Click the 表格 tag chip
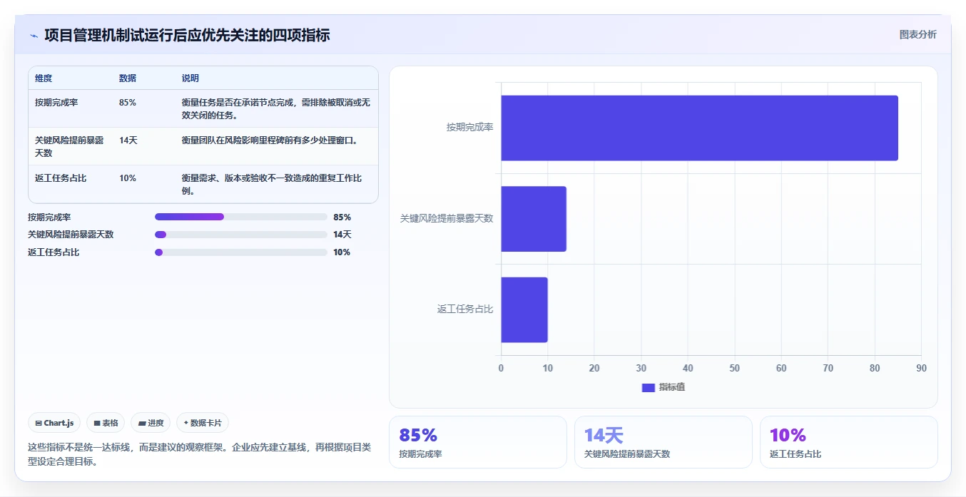 [x=106, y=423]
